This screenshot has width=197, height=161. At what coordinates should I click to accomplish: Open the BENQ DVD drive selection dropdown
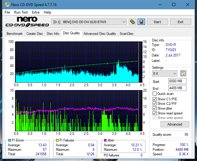point(89,22)
